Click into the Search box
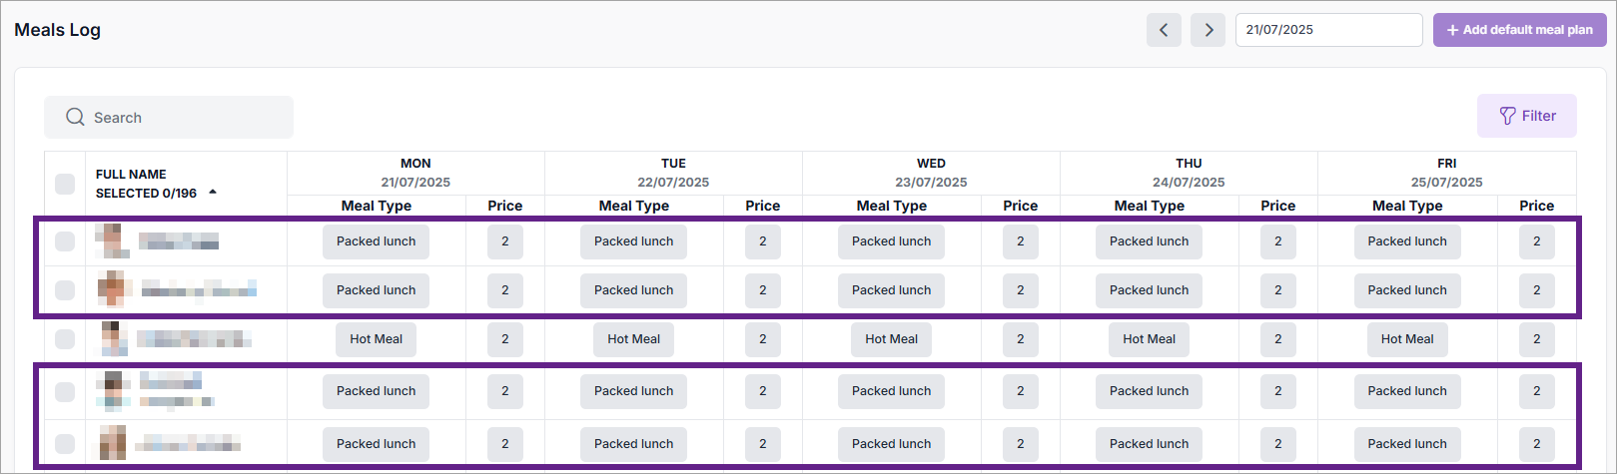This screenshot has height=474, width=1617. pyautogui.click(x=180, y=118)
